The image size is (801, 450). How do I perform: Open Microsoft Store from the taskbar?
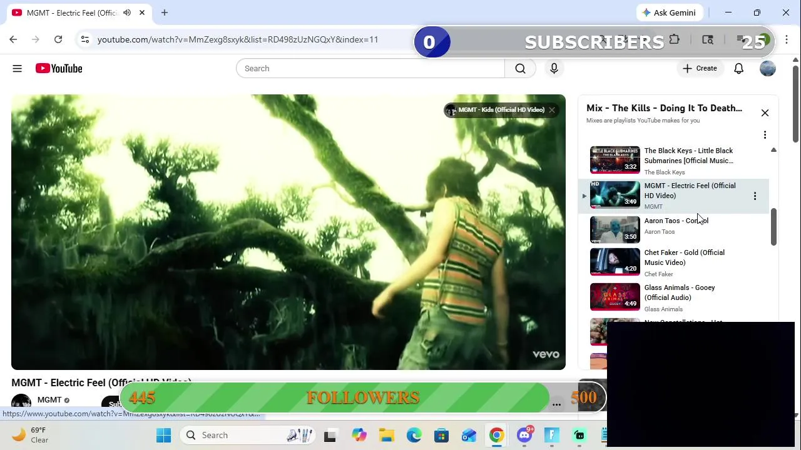(x=441, y=435)
